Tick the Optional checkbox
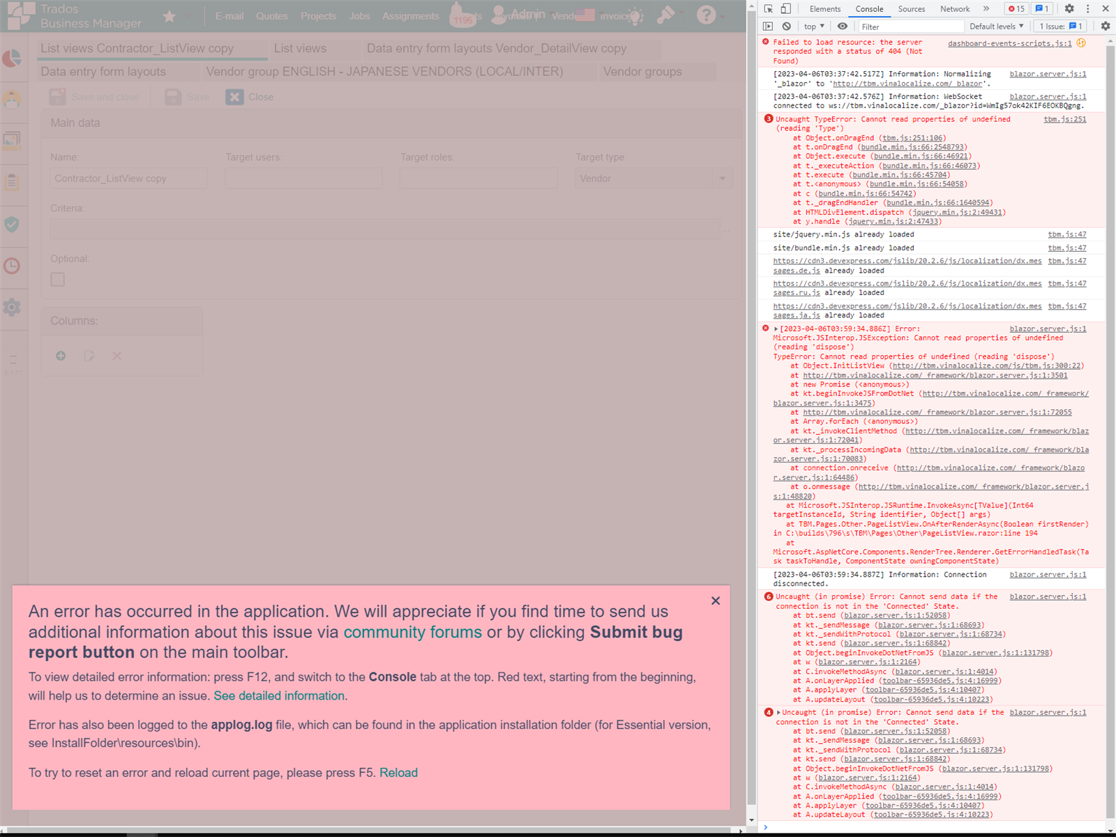The width and height of the screenshot is (1116, 837). [58, 279]
